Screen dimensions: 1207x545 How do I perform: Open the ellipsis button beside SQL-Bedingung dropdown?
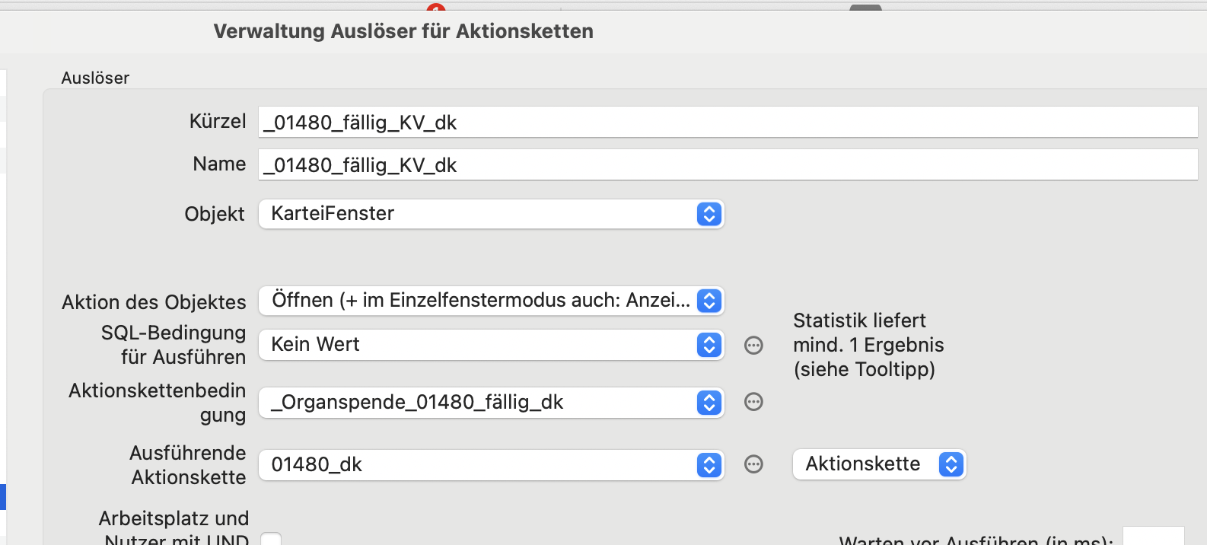[x=753, y=346]
